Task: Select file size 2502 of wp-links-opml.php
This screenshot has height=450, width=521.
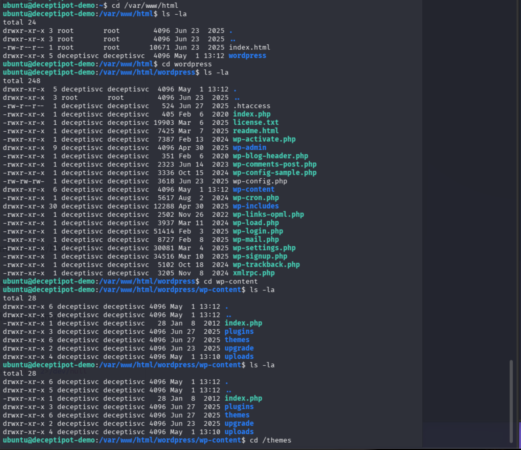Action: [x=166, y=215]
